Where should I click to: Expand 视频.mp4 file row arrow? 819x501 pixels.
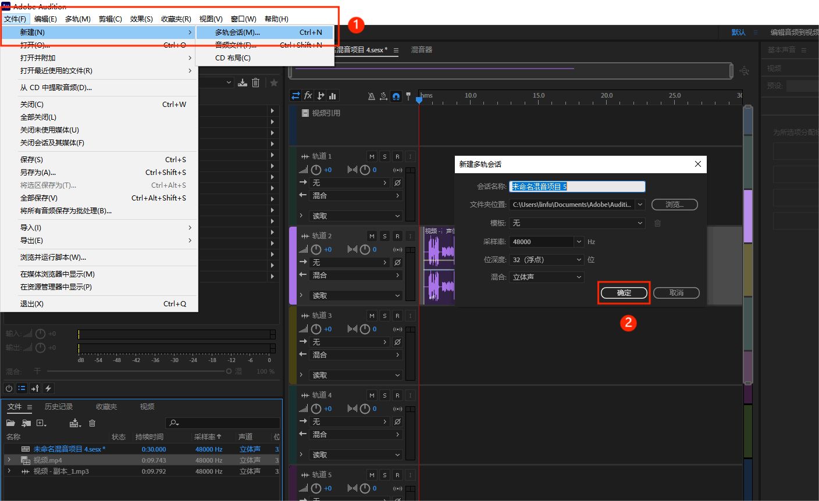pyautogui.click(x=9, y=460)
